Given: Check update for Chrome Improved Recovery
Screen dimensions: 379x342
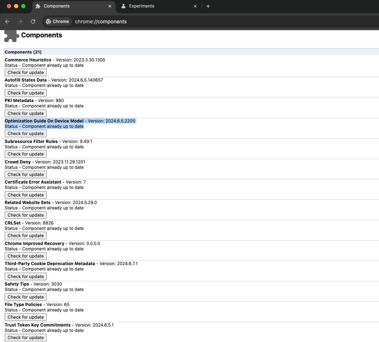Looking at the screenshot, I should (25, 256).
